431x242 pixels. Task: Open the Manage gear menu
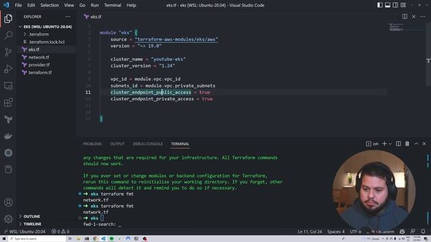[8, 218]
